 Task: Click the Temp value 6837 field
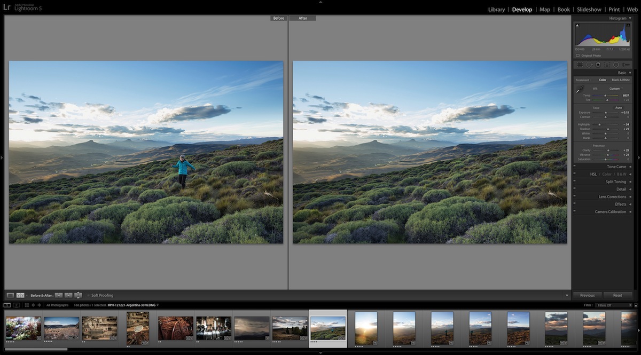[x=626, y=96]
